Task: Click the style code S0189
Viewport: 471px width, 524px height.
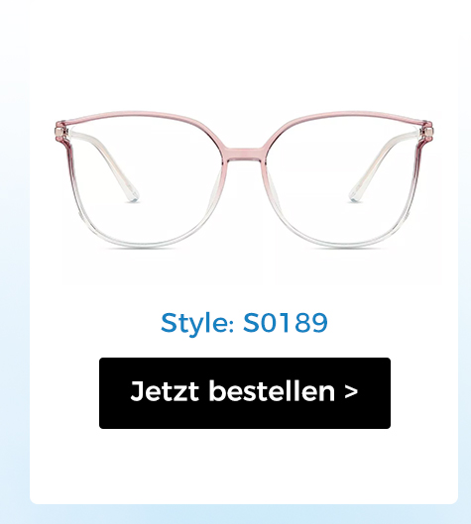Action: pos(286,323)
